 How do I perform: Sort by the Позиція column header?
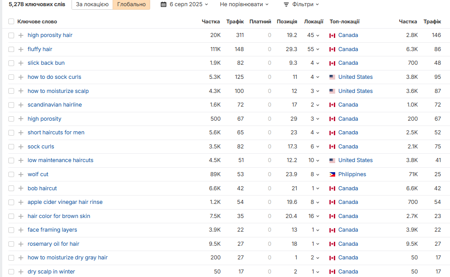tap(287, 22)
